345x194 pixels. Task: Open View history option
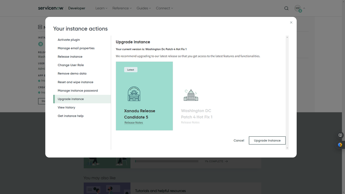[x=66, y=107]
